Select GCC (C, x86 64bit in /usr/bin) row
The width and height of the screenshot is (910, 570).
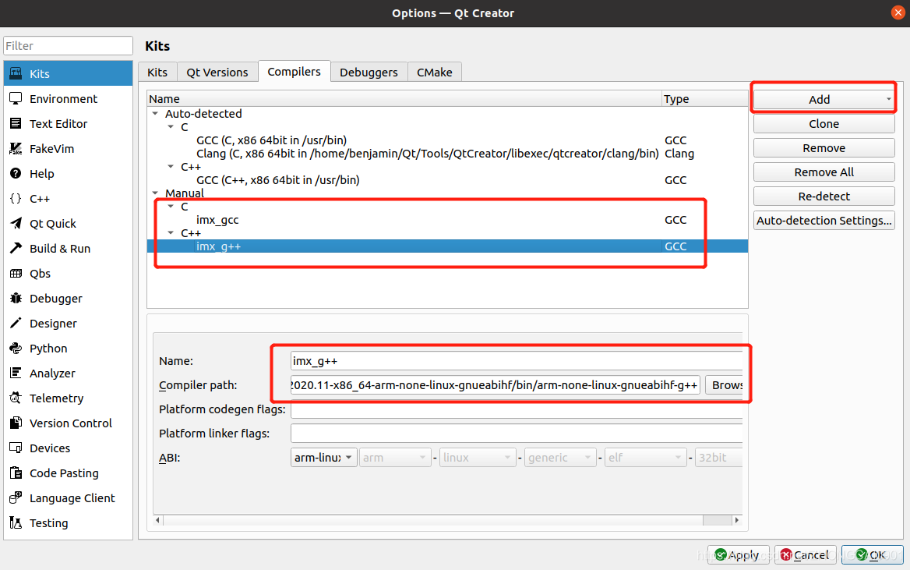tap(447, 140)
